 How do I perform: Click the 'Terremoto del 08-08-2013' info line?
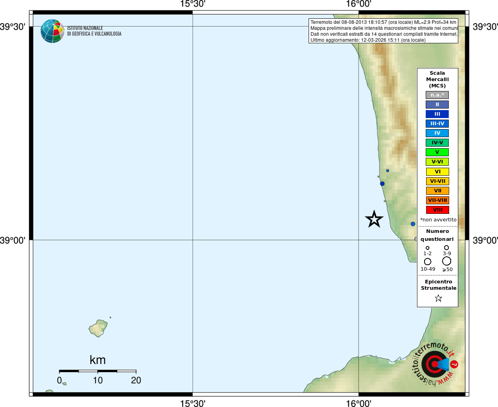click(x=383, y=22)
